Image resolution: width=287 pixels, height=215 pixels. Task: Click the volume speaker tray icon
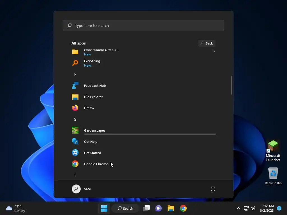click(253, 208)
